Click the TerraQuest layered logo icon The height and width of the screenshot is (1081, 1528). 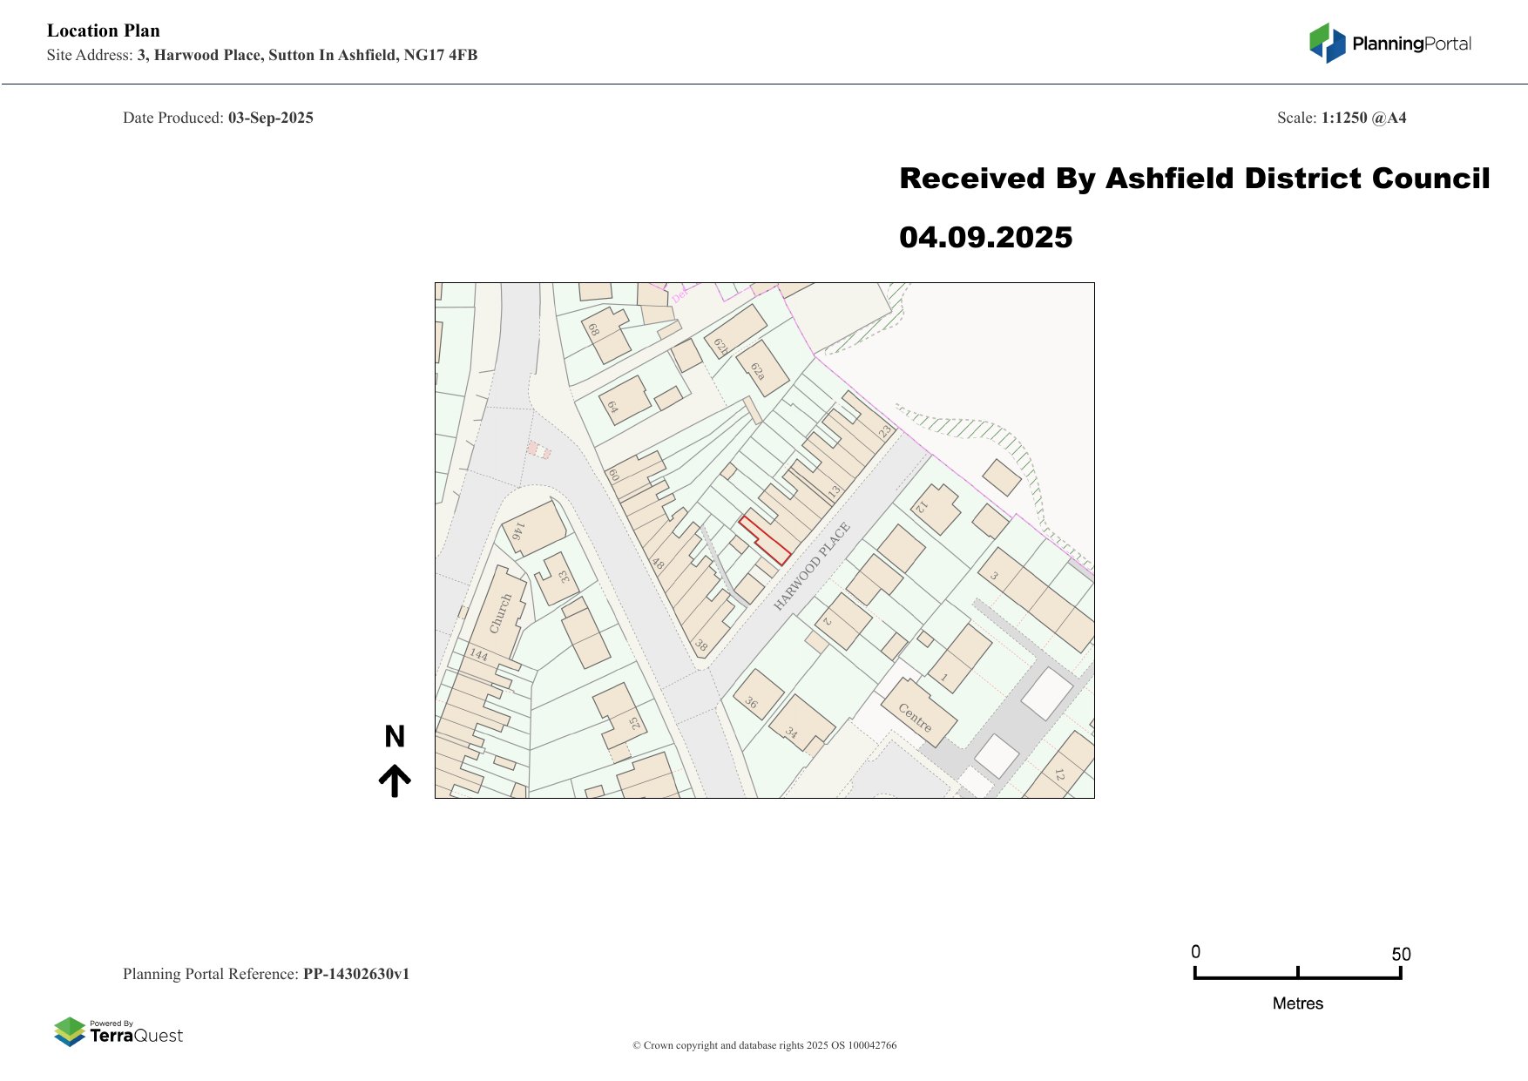tap(70, 1031)
